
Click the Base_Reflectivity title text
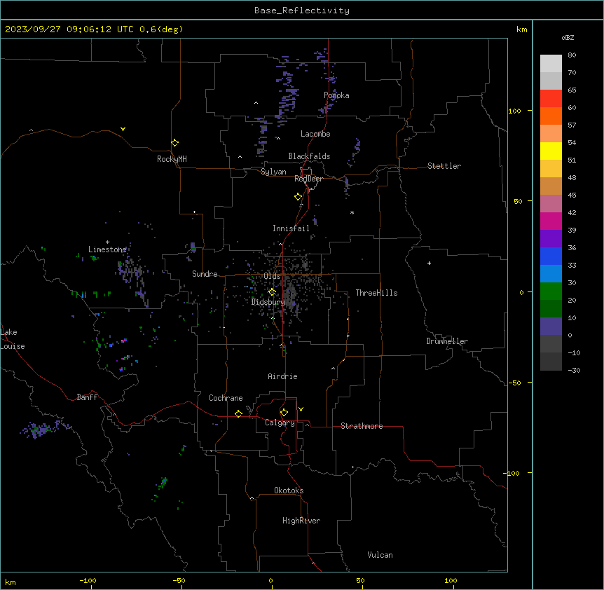[x=302, y=11]
